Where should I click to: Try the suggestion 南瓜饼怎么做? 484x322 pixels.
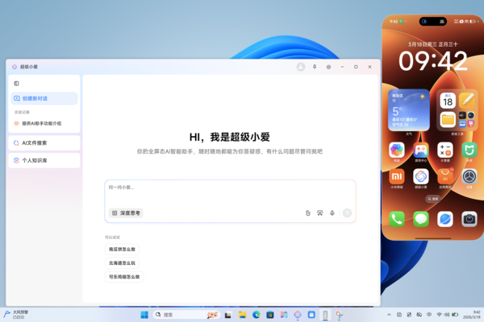(122, 249)
